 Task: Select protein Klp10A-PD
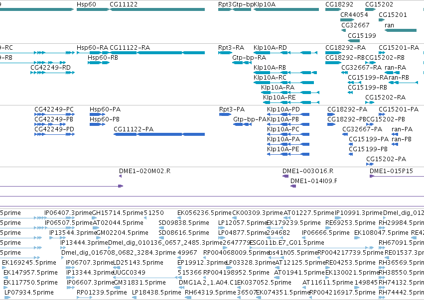click(283, 109)
